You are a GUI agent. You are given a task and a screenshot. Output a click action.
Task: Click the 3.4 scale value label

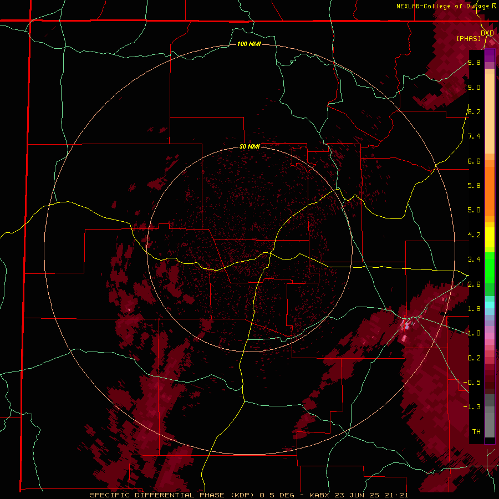pos(474,259)
